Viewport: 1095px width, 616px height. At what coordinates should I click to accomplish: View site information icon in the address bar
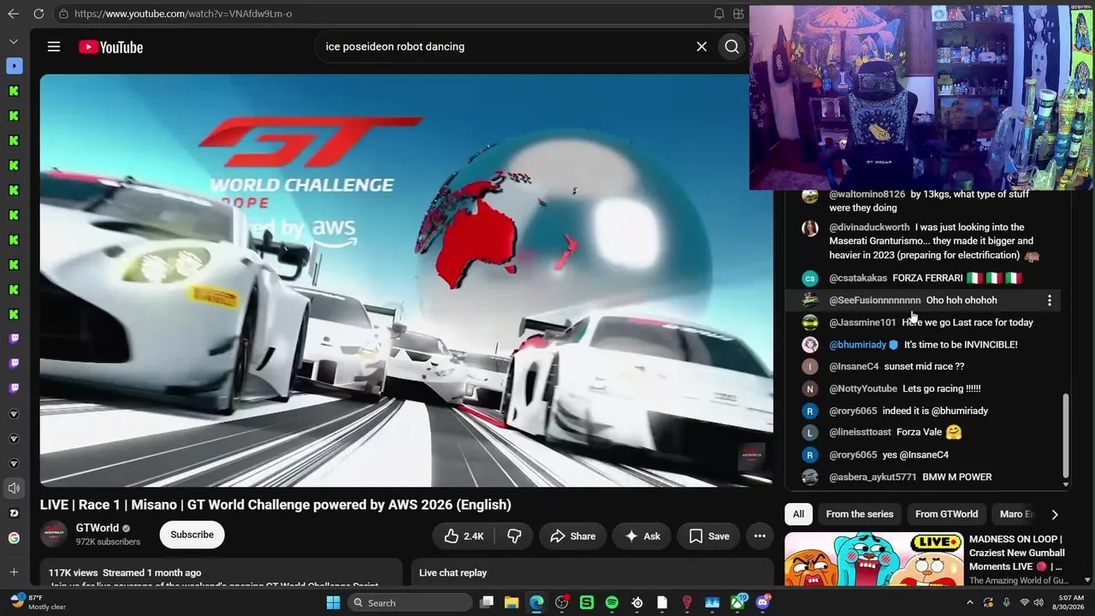[x=63, y=14]
